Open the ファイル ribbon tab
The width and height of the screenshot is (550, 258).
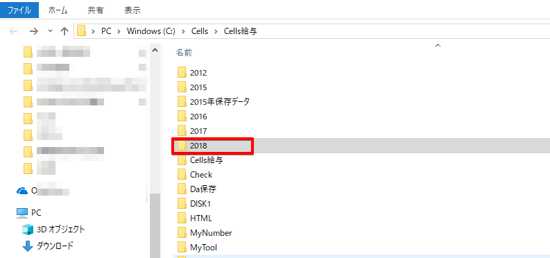click(19, 10)
